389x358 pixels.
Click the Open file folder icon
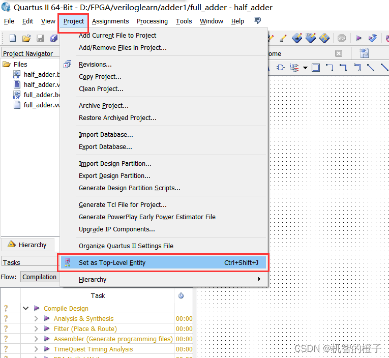[26, 38]
